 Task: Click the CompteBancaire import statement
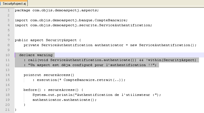[71, 20]
